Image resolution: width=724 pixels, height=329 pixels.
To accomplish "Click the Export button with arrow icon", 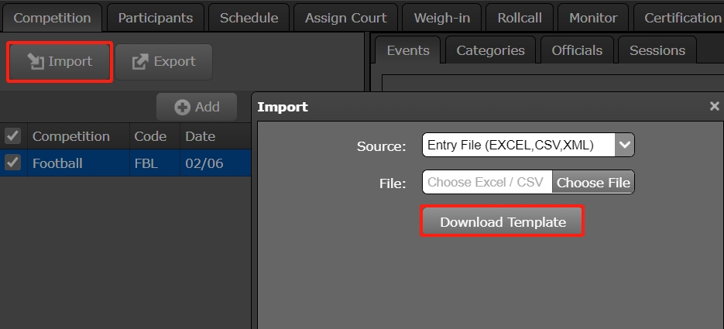I will click(163, 62).
